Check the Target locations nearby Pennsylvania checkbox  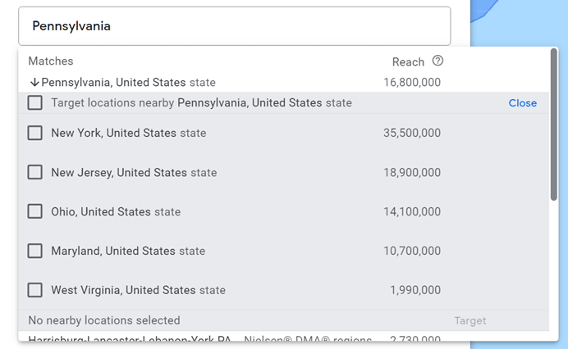(x=35, y=103)
